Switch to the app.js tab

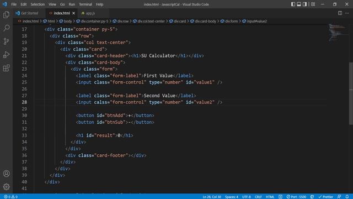click(x=90, y=13)
